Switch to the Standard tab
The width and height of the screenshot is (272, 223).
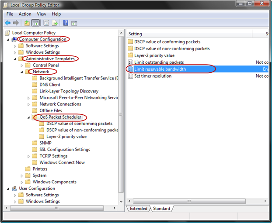pyautogui.click(x=161, y=209)
